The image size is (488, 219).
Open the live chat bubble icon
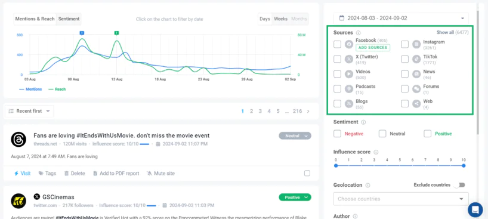475,209
